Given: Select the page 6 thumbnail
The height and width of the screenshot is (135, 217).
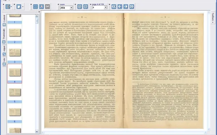Looking at the screenshot, I should point(15,113).
